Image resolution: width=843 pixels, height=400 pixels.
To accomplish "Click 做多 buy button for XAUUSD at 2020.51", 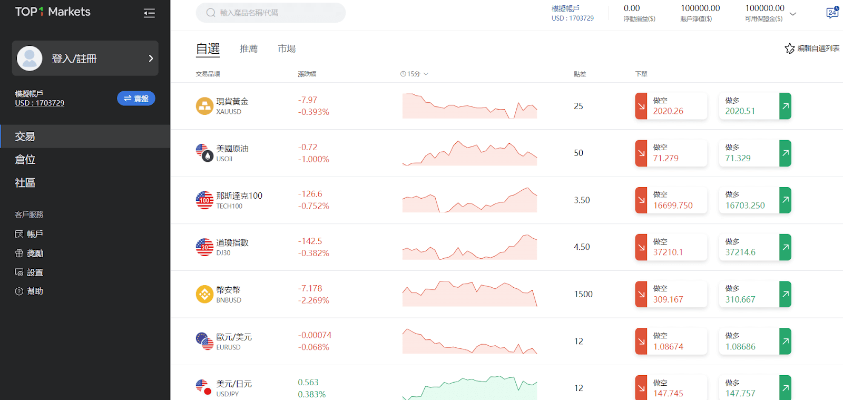I will (x=749, y=106).
